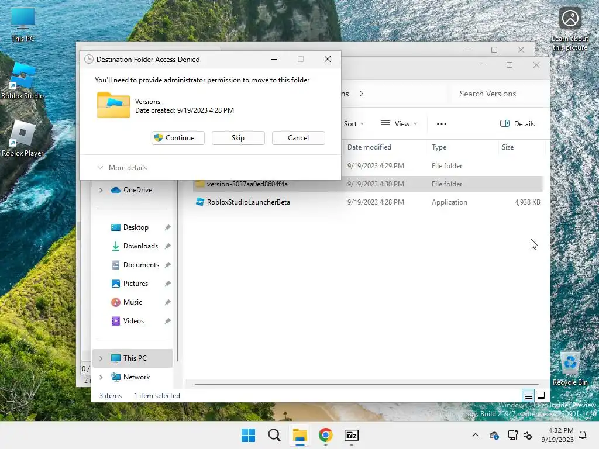Click the file list horizontal scrollbar

366,384
